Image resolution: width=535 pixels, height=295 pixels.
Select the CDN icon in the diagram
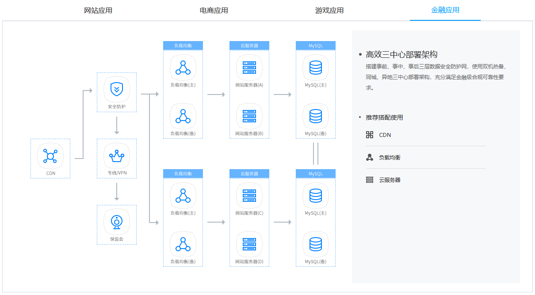click(50, 156)
